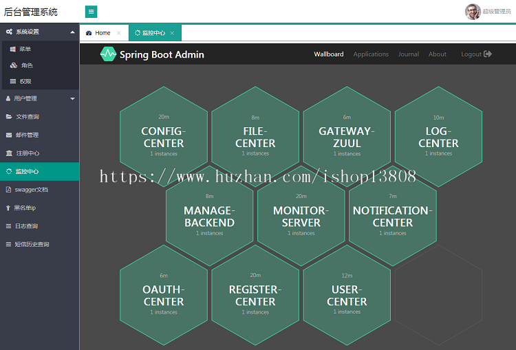Go to the Journal page
Screen dimensions: 516x350
409,54
